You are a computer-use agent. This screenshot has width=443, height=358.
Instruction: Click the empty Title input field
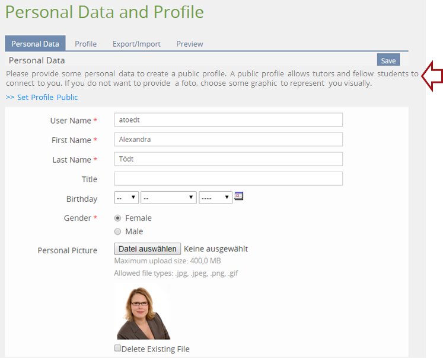coord(228,179)
